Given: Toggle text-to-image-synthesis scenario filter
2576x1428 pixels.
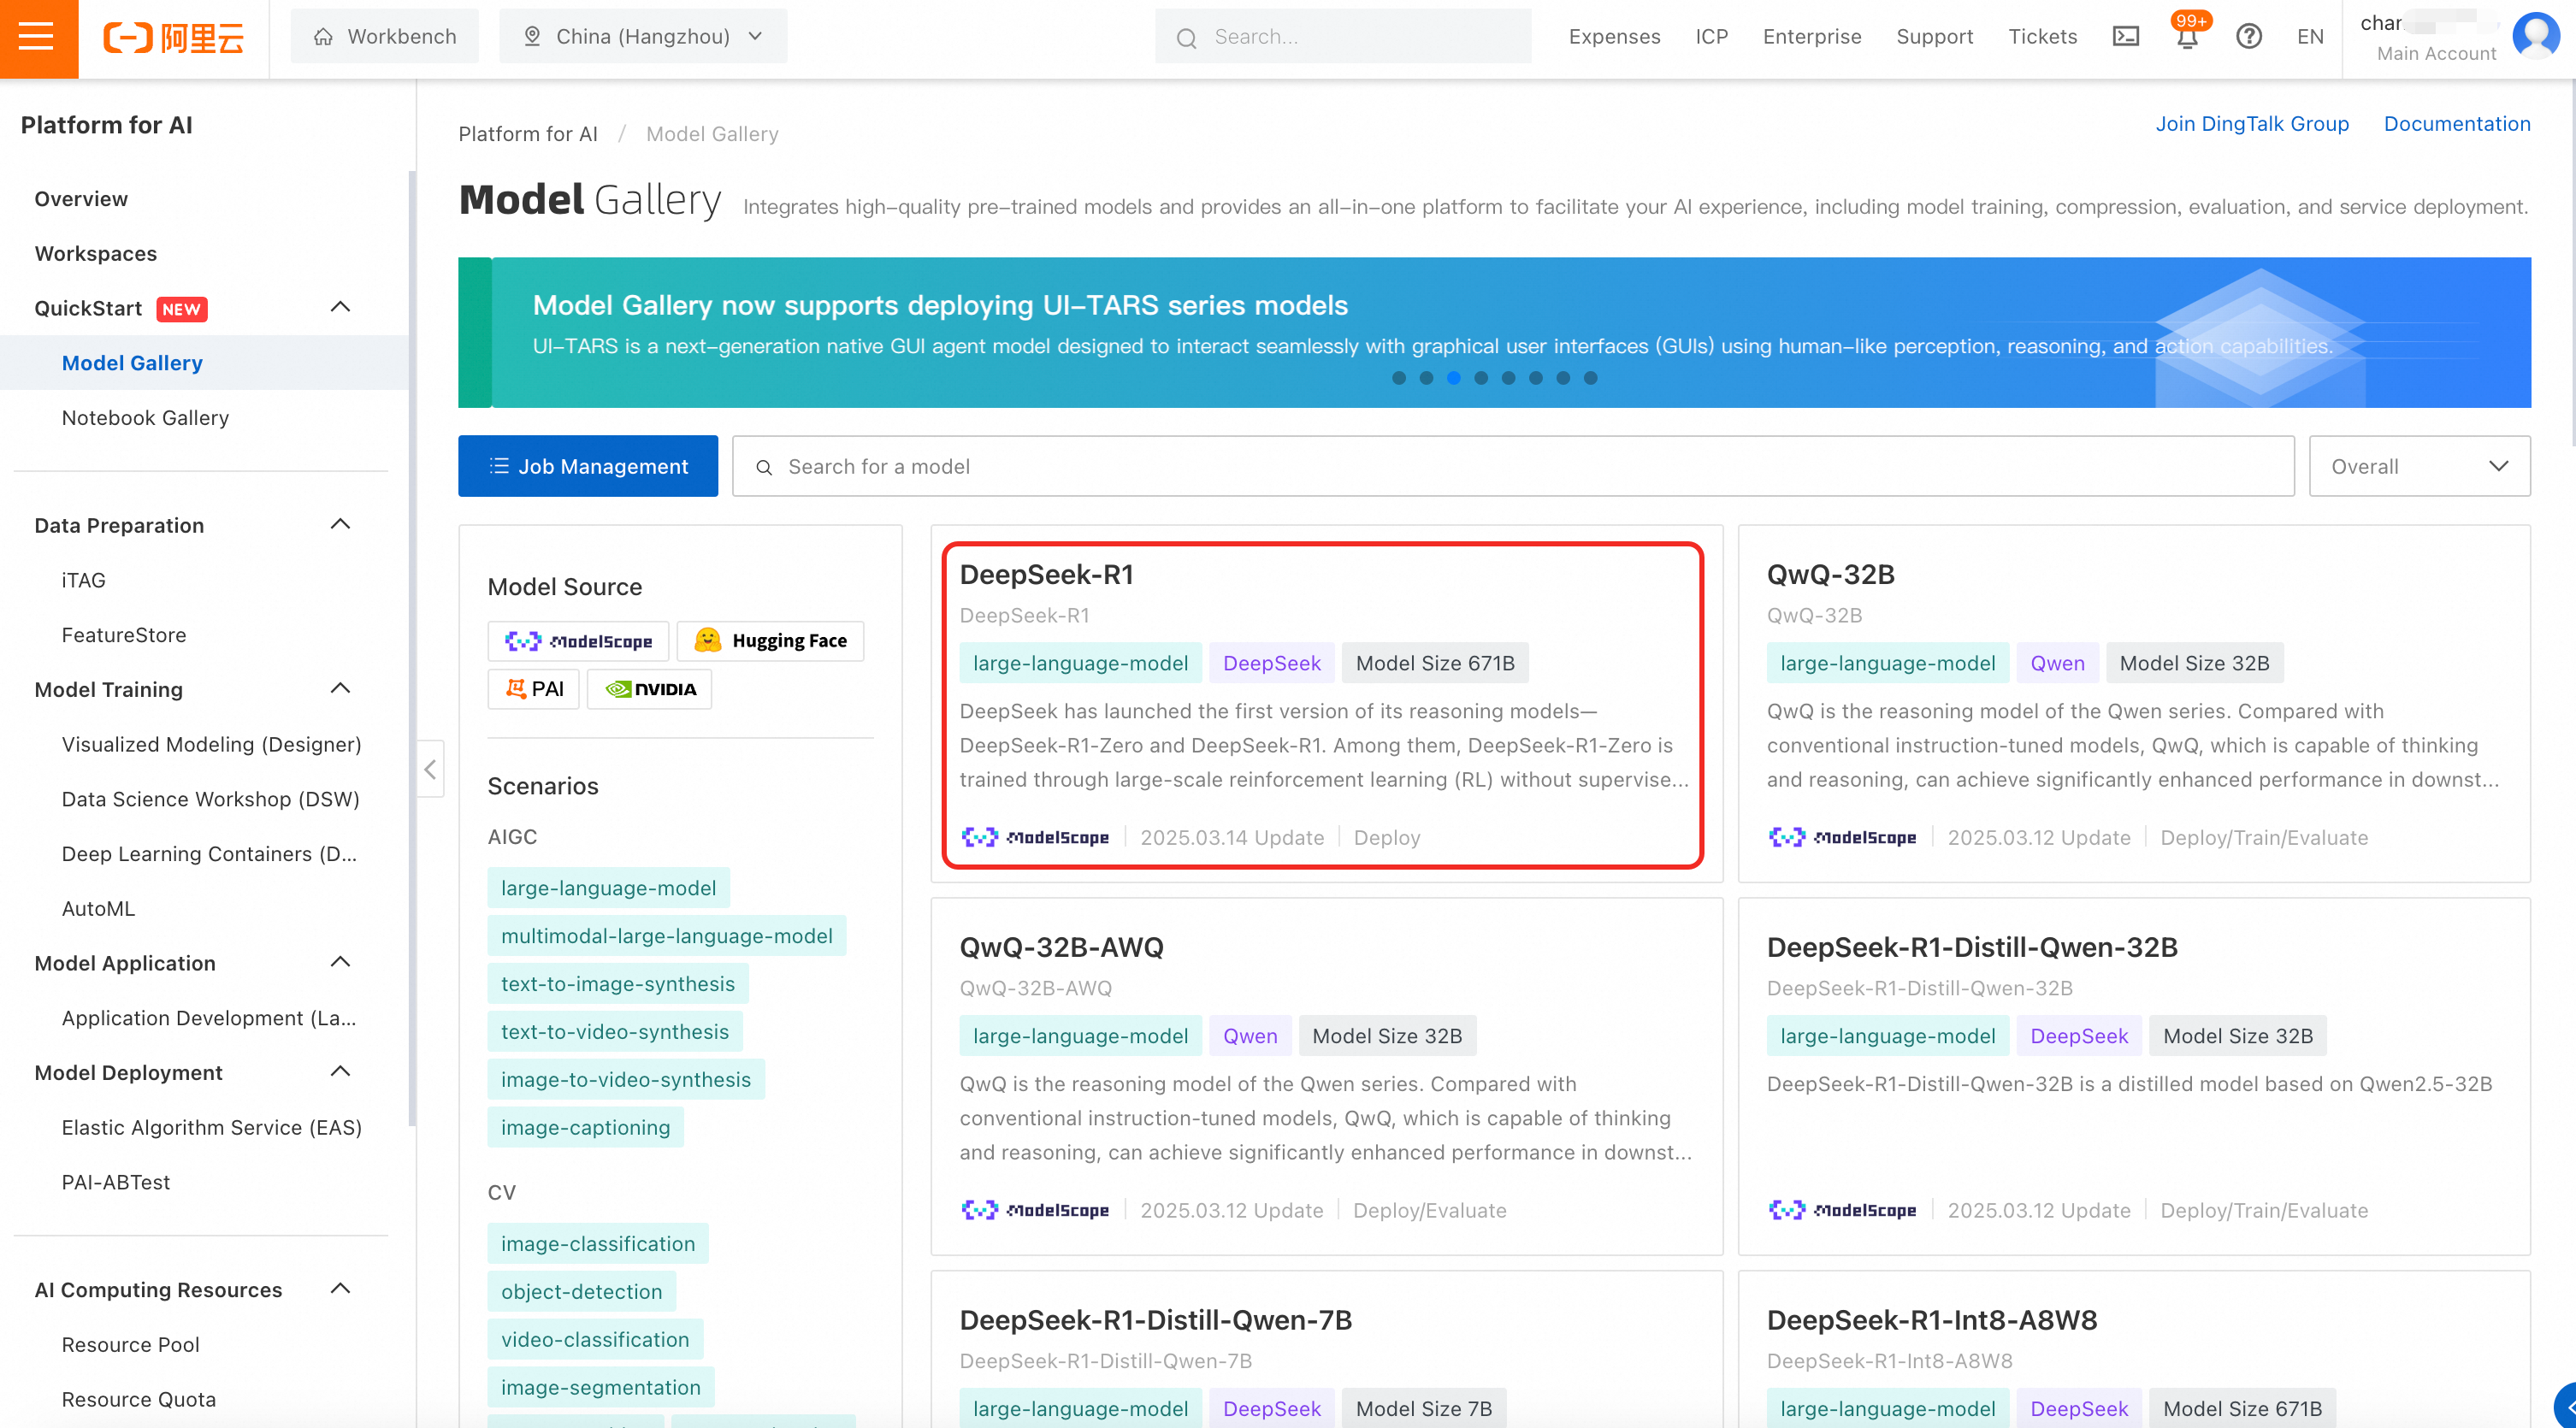Looking at the screenshot, I should [x=617, y=984].
